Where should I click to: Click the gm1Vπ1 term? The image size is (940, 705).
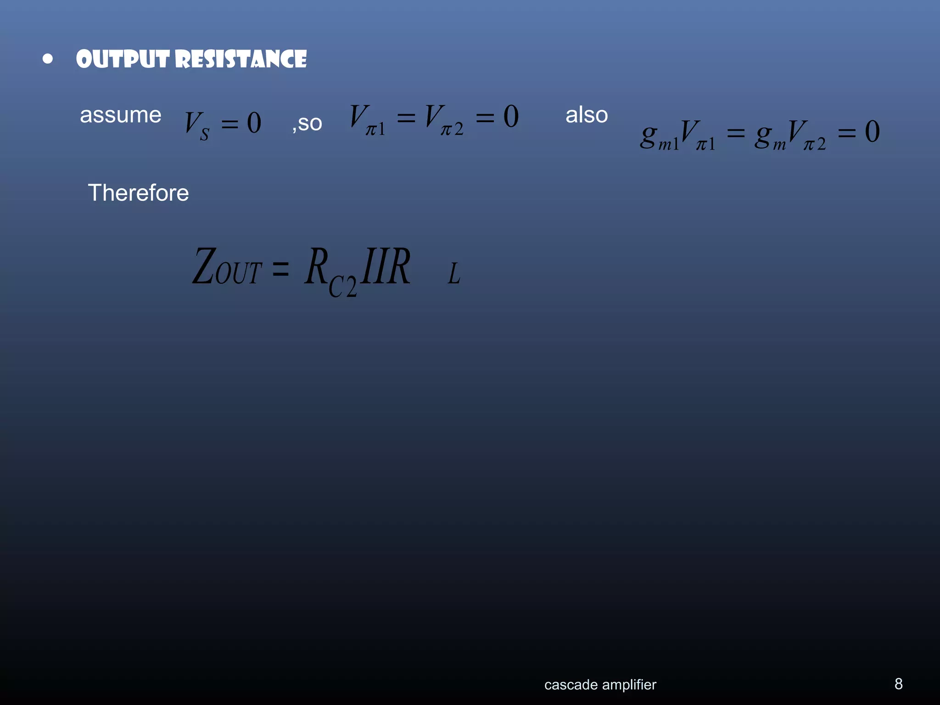[x=677, y=135]
